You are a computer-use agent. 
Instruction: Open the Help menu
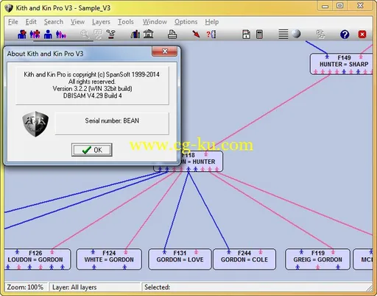[x=212, y=22]
